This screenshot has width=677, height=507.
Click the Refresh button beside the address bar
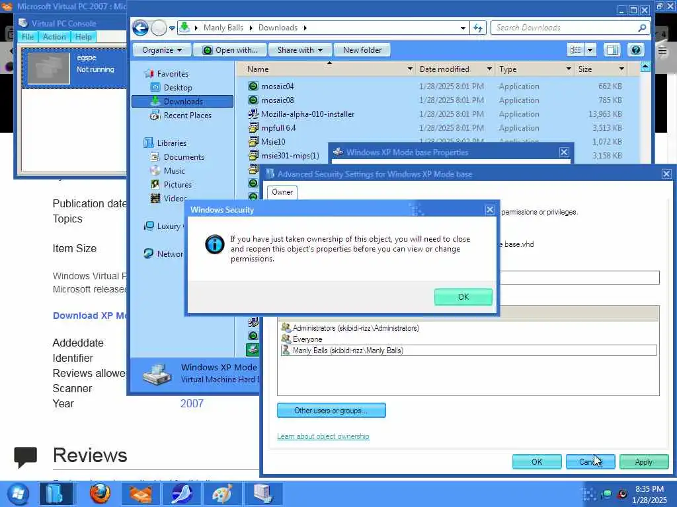477,28
